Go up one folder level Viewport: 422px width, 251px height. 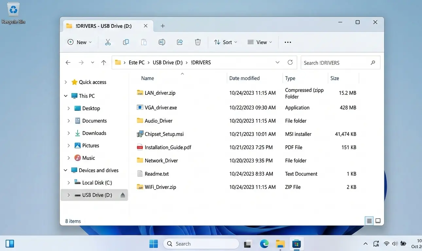pyautogui.click(x=104, y=62)
